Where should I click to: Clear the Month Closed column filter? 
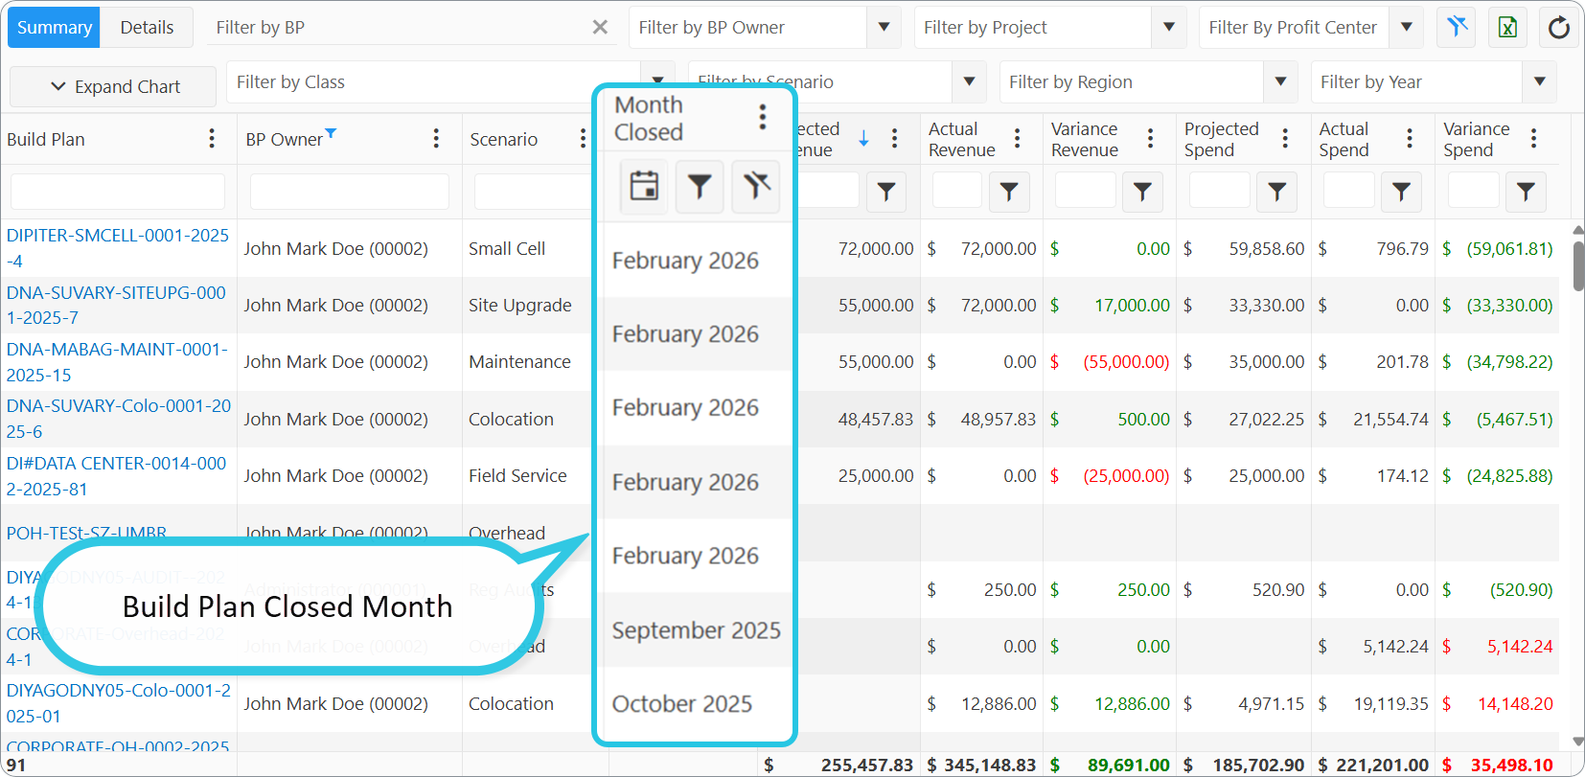(756, 186)
